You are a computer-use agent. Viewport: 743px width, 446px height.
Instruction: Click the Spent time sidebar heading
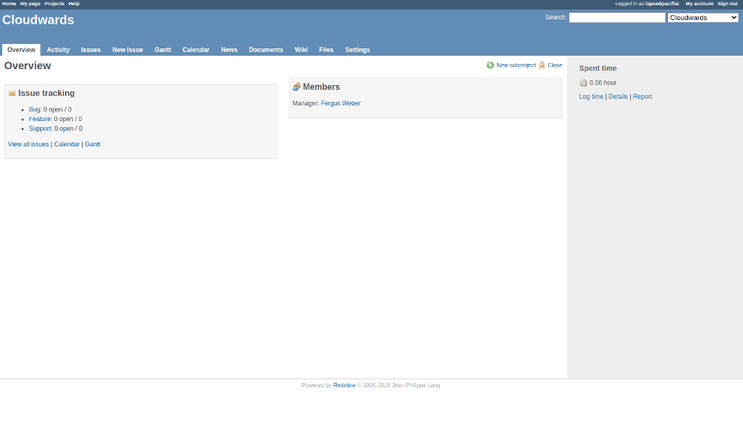598,68
